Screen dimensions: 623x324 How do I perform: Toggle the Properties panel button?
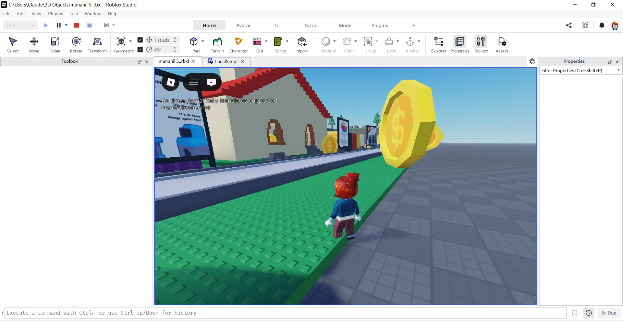[x=460, y=45]
